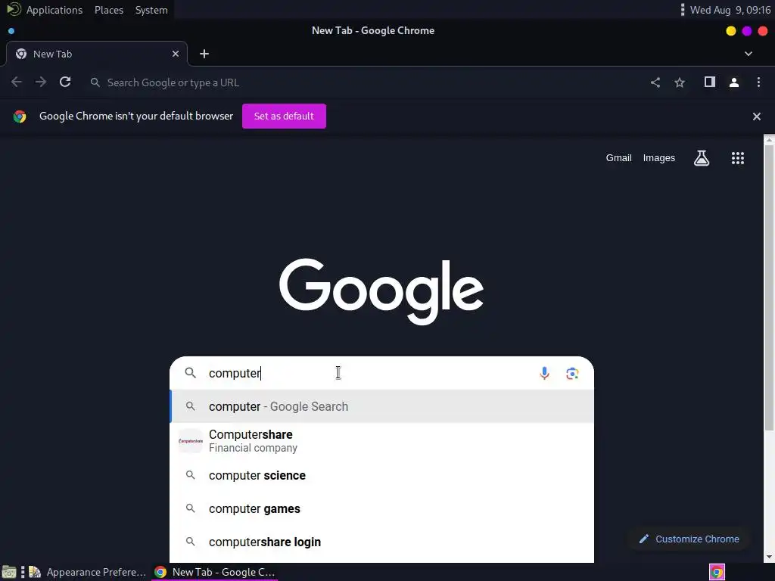Choose the Computershare suggestion
This screenshot has height=581, width=775.
point(381,441)
